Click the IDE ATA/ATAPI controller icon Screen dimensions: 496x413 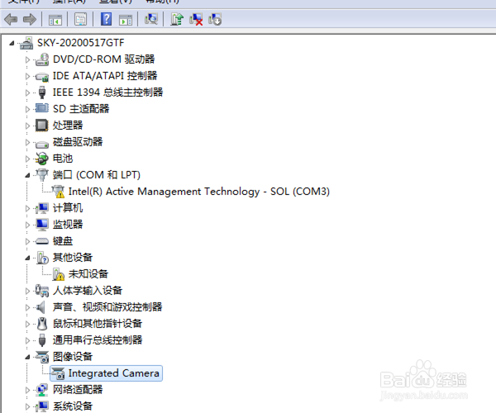[x=42, y=76]
